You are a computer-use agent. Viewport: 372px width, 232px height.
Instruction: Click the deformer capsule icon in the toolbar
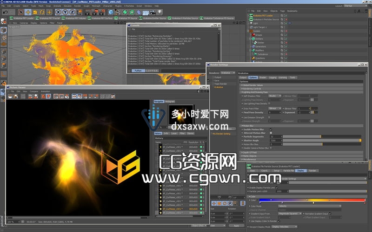[139, 12]
